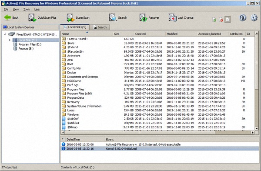Select the Device folder icon
261x171 pixels.
tap(64, 72)
